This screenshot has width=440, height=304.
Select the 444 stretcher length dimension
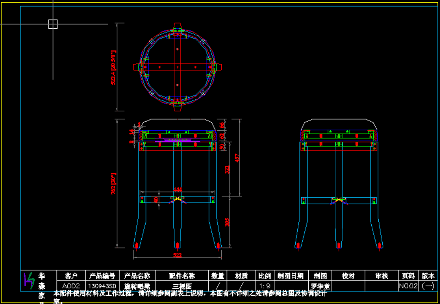click(177, 189)
